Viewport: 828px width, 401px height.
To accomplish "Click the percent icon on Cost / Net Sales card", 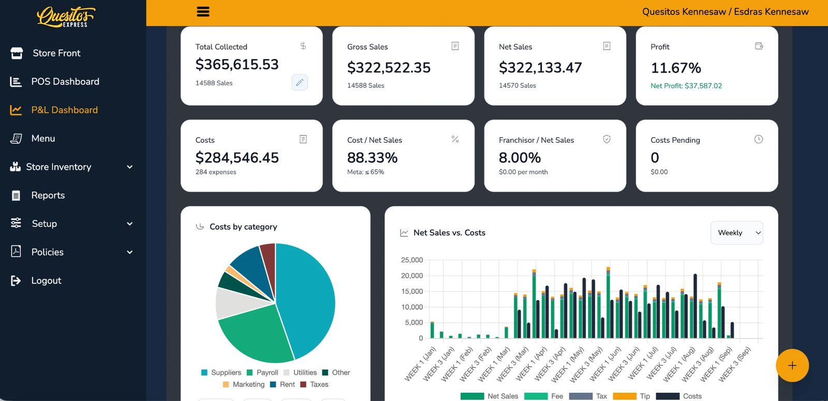I will point(455,139).
